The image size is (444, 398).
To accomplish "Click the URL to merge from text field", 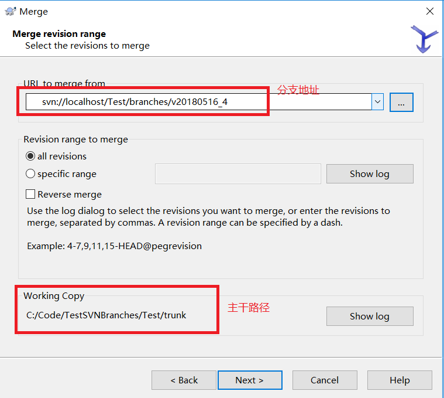I will point(198,102).
